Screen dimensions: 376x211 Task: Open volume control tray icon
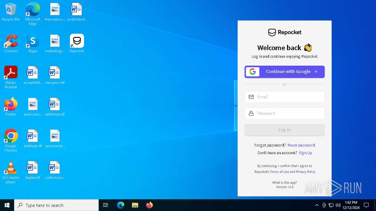(x=338, y=205)
